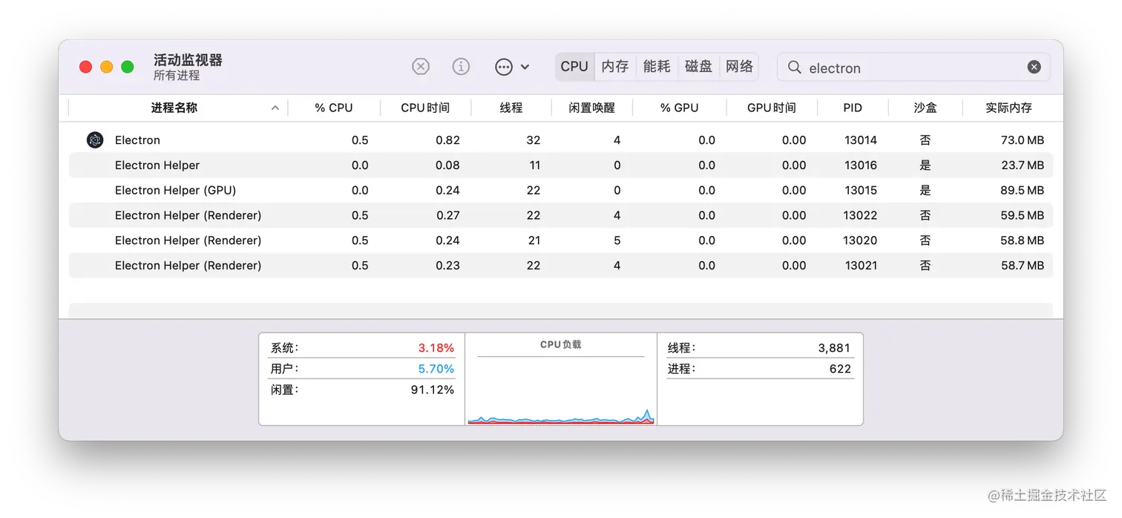
Task: Click the 进程 total 622
Action: 840,368
